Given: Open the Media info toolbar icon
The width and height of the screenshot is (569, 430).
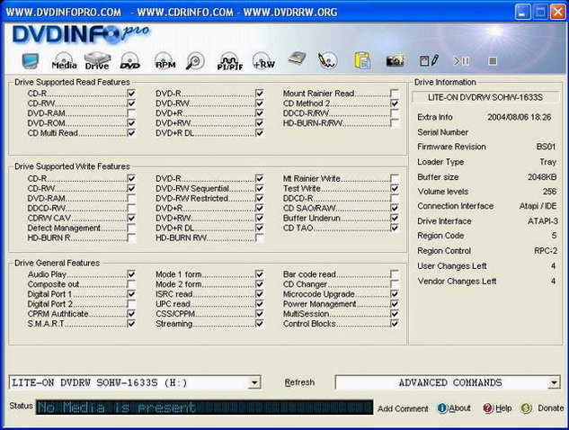Looking at the screenshot, I should 64,60.
